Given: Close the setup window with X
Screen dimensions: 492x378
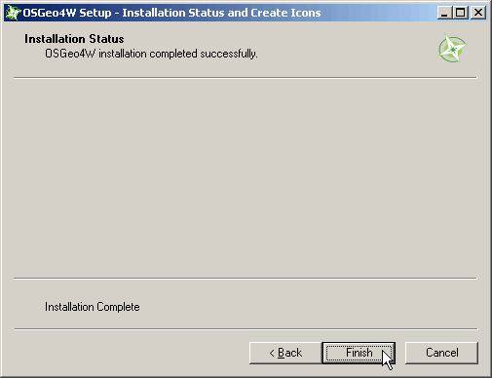Looking at the screenshot, I should pos(478,13).
